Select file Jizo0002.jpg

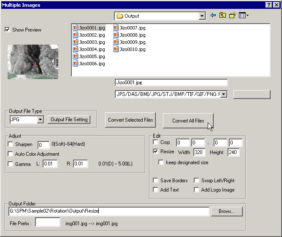[x=89, y=35]
